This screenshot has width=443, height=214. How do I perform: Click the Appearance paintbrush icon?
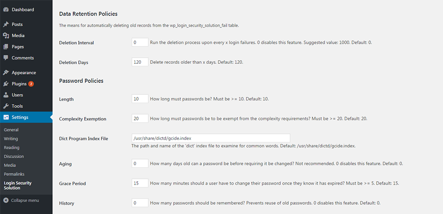pos(6,73)
